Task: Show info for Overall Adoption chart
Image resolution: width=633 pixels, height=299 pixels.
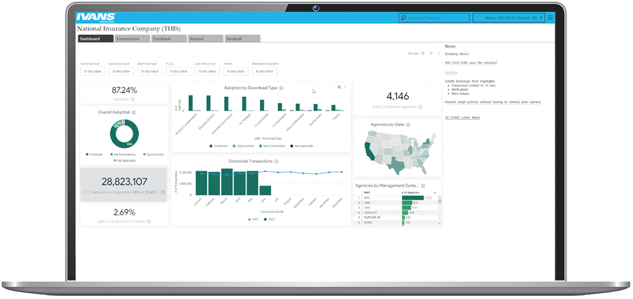Action: [x=134, y=113]
